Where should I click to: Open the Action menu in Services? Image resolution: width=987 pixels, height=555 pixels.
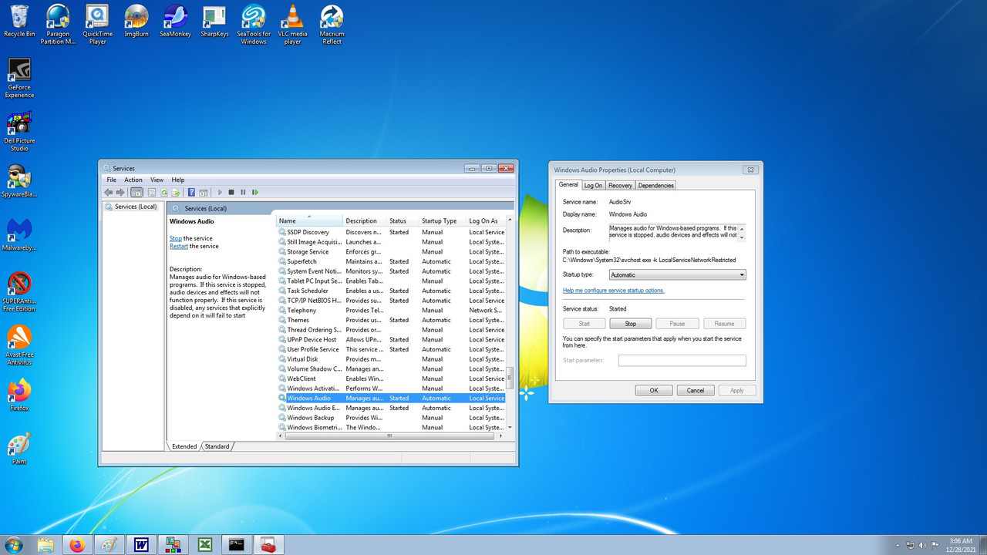pyautogui.click(x=133, y=180)
